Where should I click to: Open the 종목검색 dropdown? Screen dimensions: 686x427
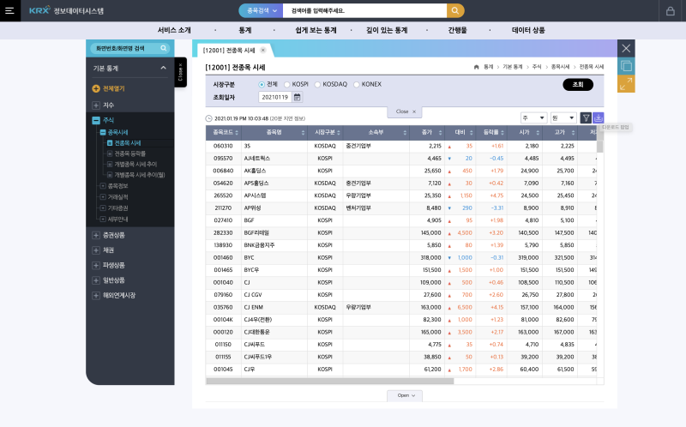(262, 10)
